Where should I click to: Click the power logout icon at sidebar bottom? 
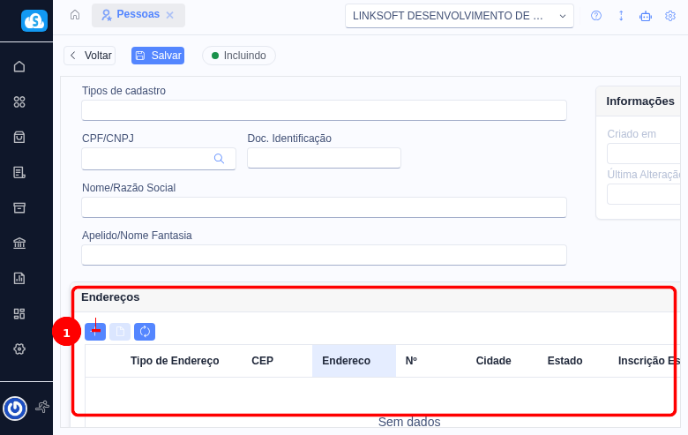(15, 409)
